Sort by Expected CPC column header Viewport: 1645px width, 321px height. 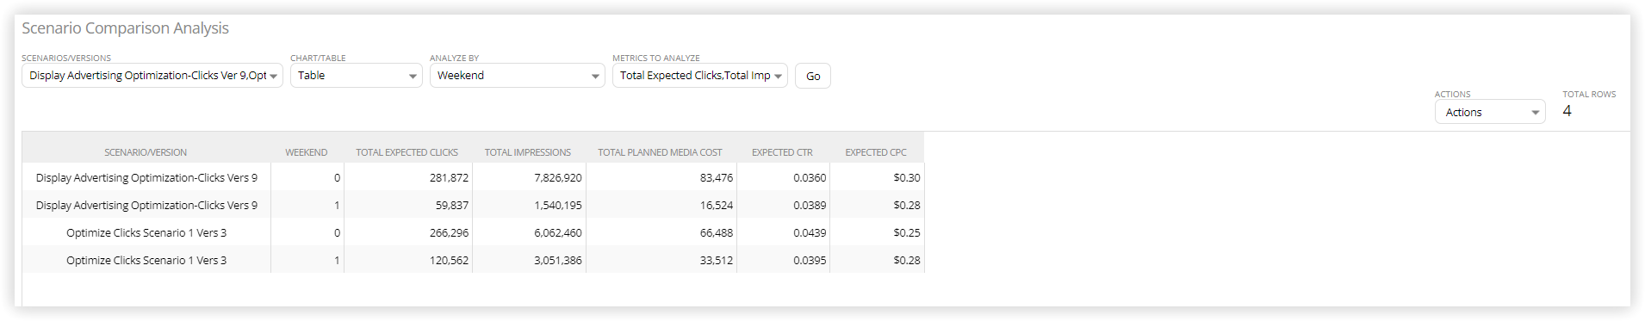[876, 152]
